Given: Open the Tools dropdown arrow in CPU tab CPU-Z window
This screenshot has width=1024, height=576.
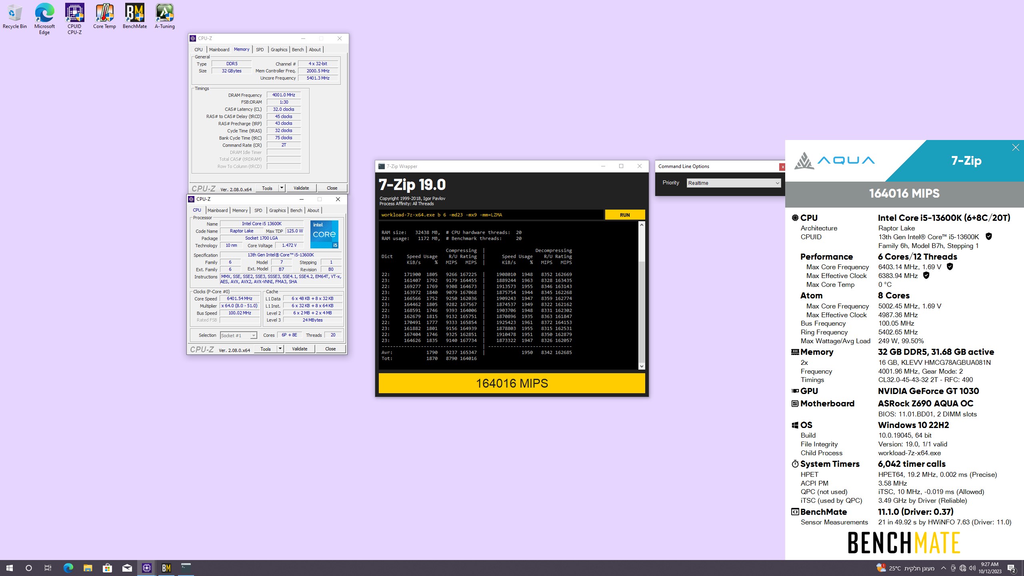Looking at the screenshot, I should pos(280,349).
